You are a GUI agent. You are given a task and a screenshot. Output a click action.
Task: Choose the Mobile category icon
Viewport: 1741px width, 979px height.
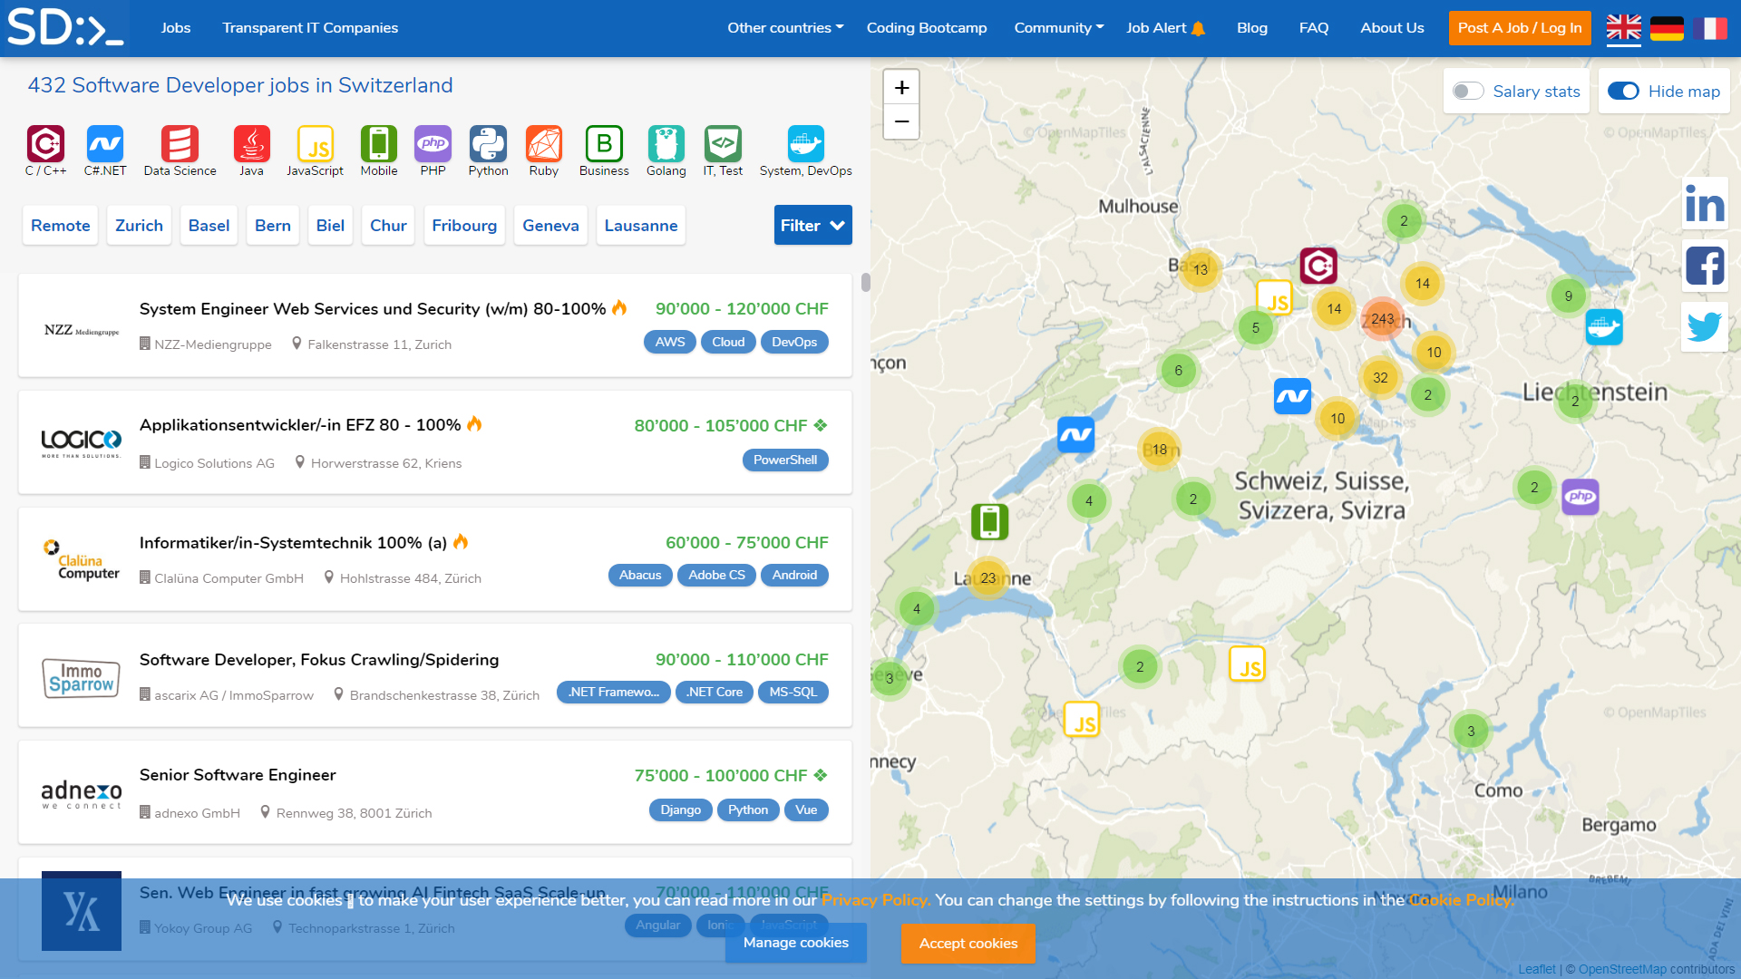(379, 144)
